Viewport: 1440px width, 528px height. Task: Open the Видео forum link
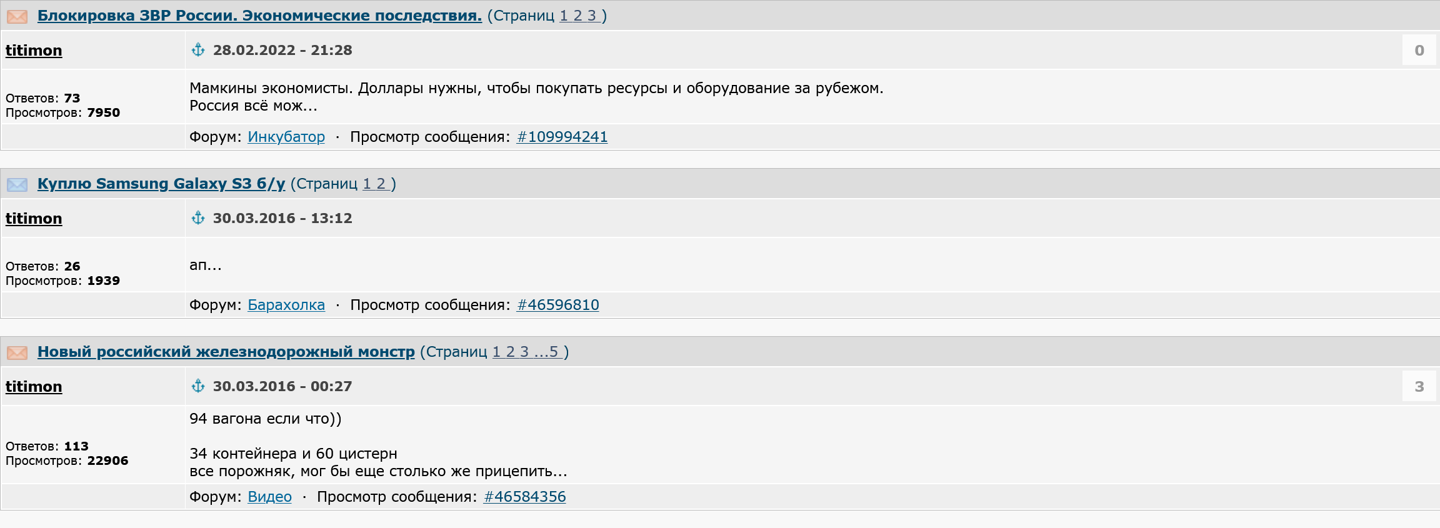coord(269,497)
